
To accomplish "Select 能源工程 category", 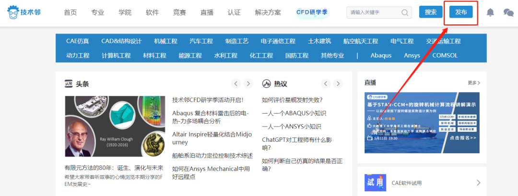I will tap(190, 56).
